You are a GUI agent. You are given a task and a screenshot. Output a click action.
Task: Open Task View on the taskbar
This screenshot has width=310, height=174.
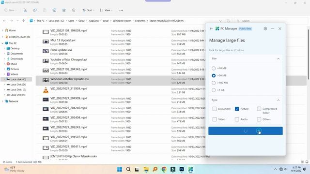[137, 169]
